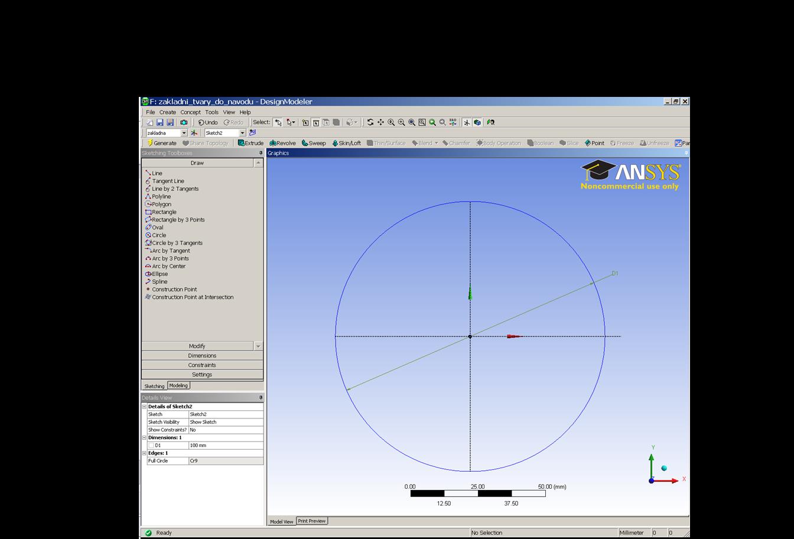
Task: Toggle the Display Model cube icon
Action: (x=477, y=122)
